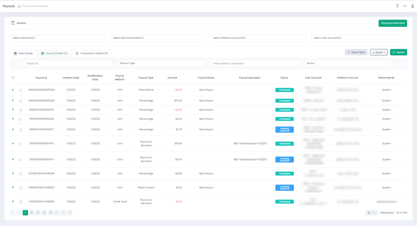Viewport: 417px width, 226px height.
Task: Open the Select Operator(s) dropdown
Action: point(57,38)
